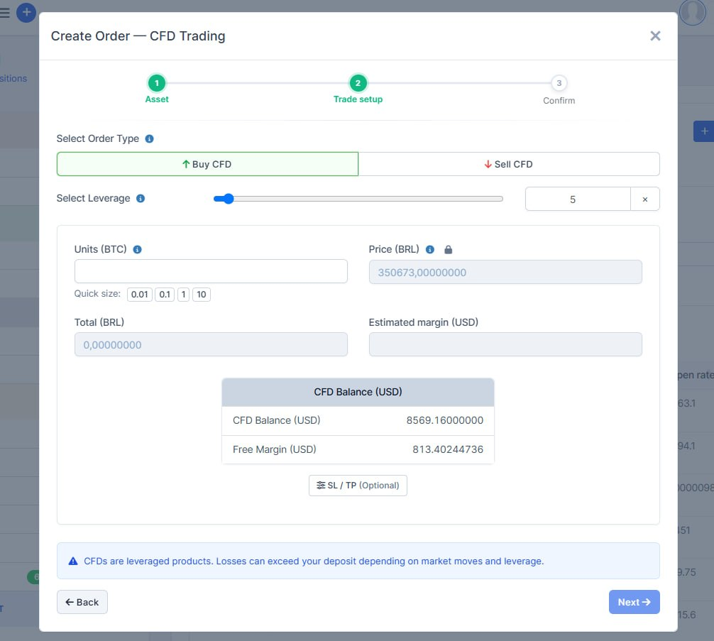Viewport: 714px width, 641px height.
Task: Set quick size 0.1
Action: (x=165, y=295)
